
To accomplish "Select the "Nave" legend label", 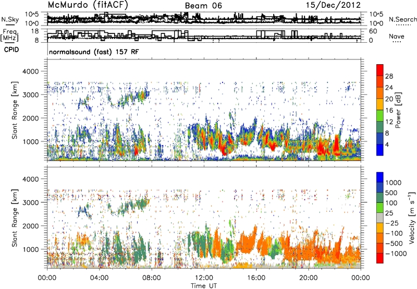I will [x=397, y=36].
